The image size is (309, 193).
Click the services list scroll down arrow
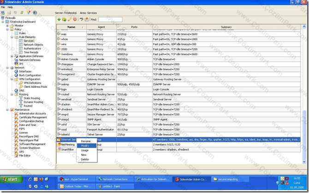coord(304,162)
